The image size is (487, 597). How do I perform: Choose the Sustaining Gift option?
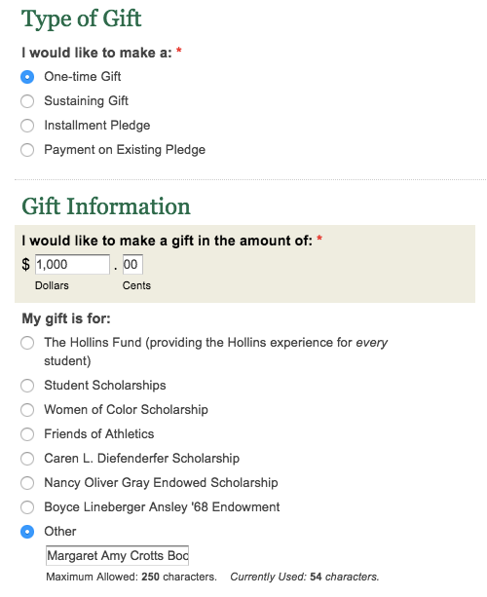pos(27,101)
